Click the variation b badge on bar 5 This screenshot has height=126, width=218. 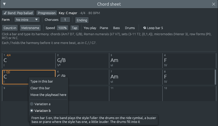[8, 71]
